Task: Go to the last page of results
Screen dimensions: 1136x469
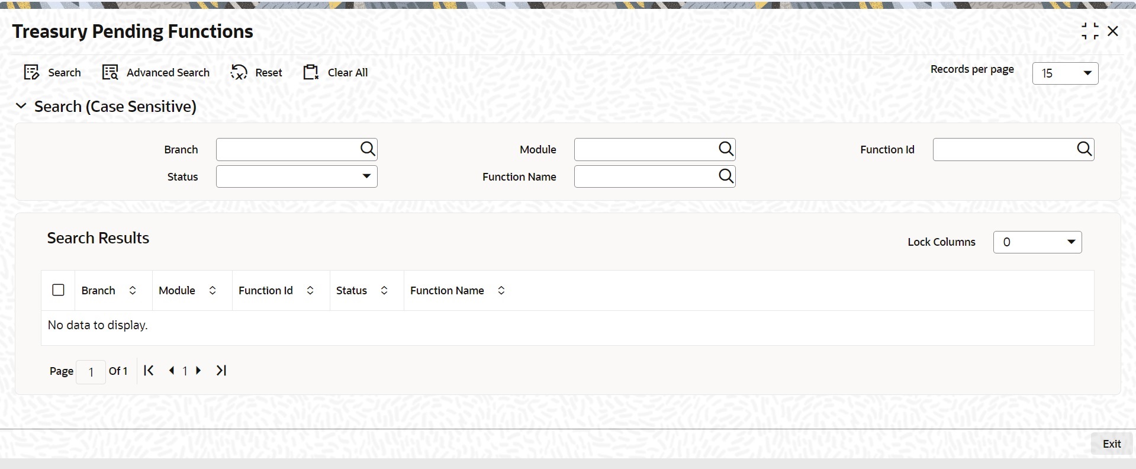Action: click(221, 371)
